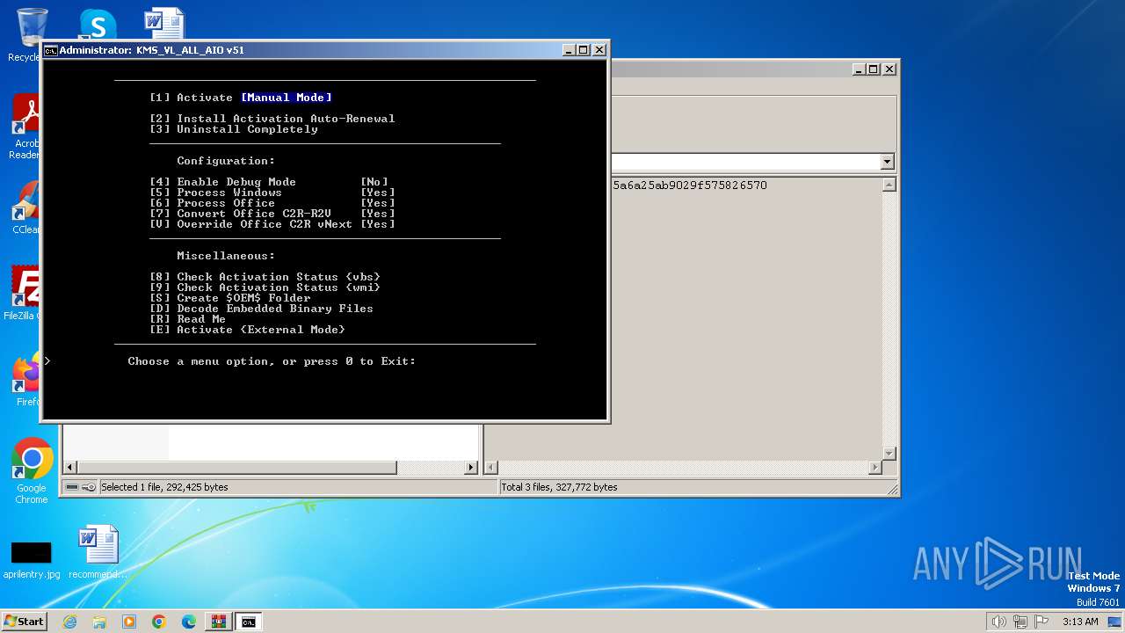The height and width of the screenshot is (633, 1125).
Task: Click '[V] Override Office C2R vNext' line
Action: 272,224
